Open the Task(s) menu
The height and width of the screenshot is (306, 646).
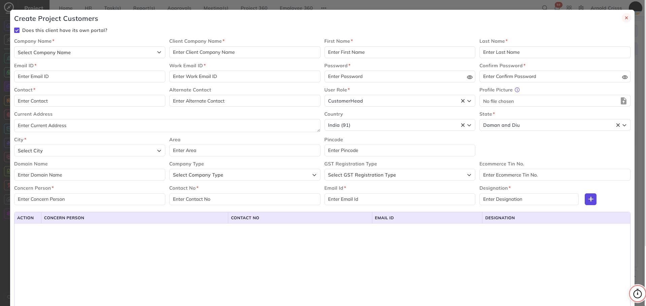112,8
